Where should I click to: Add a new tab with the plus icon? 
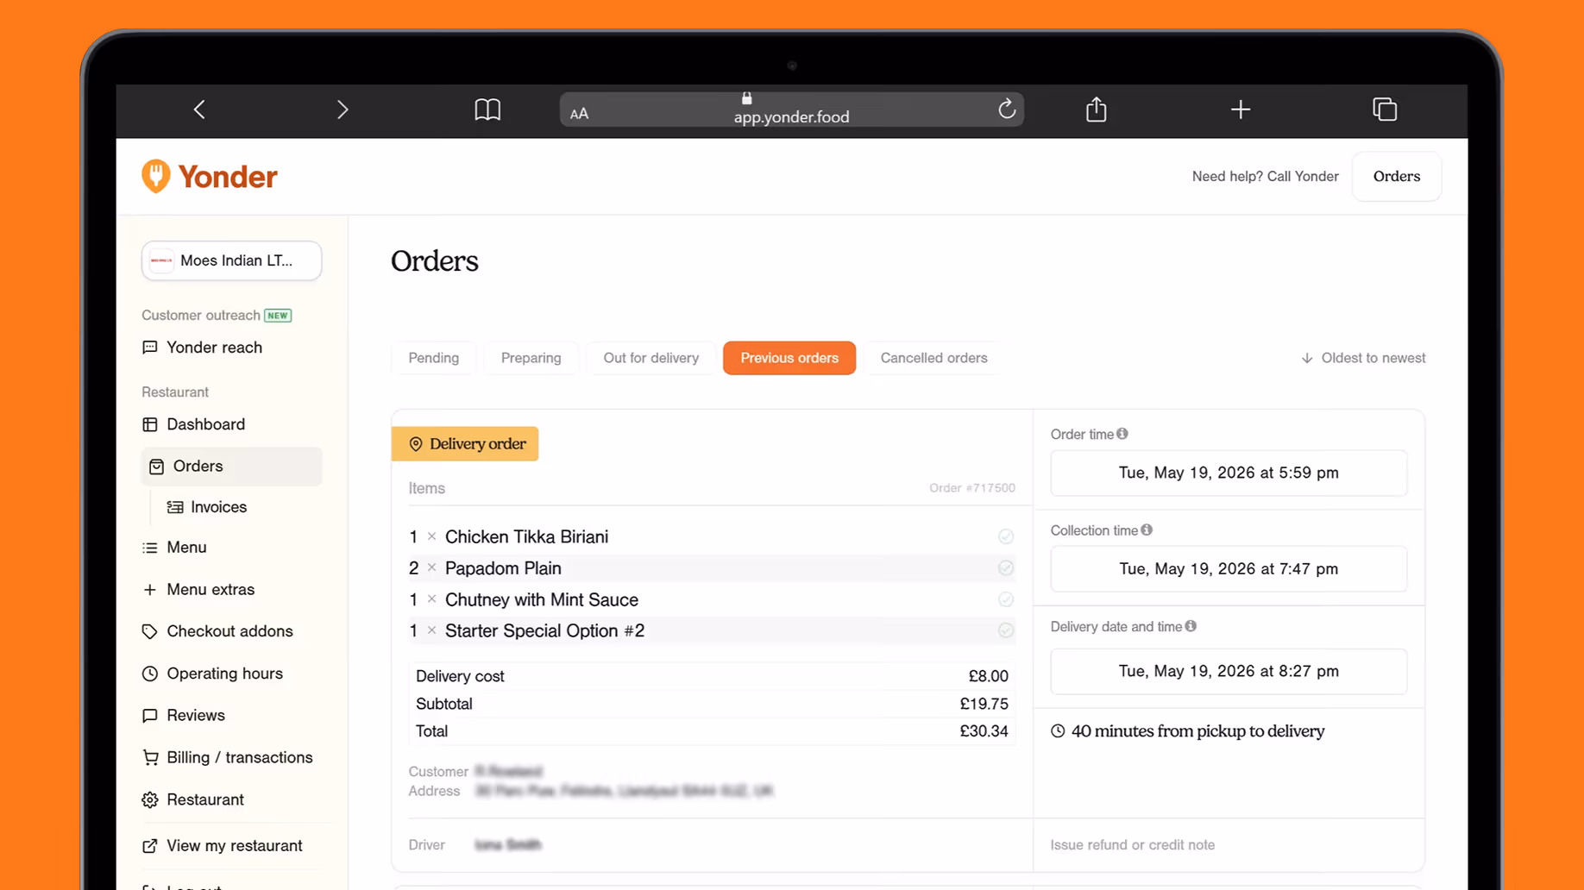click(1241, 110)
